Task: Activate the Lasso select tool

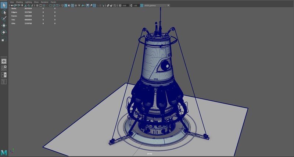Action: click(4, 12)
